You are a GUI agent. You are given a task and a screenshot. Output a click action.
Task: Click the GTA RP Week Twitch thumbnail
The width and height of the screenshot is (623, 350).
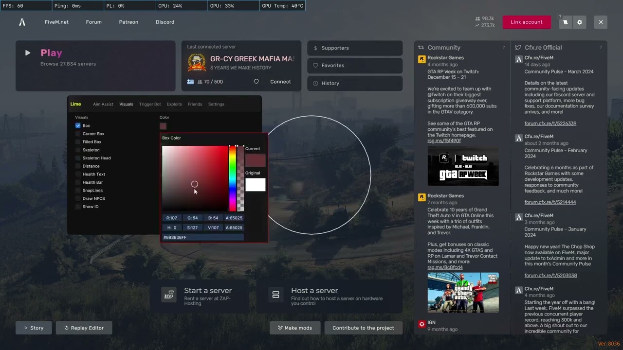click(463, 166)
